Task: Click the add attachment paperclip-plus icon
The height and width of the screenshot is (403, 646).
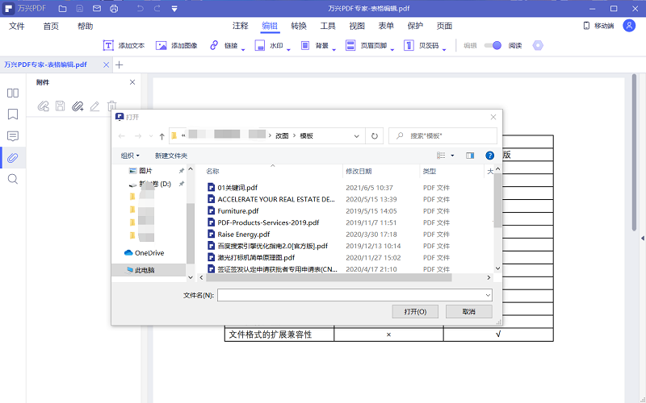Action: click(78, 106)
